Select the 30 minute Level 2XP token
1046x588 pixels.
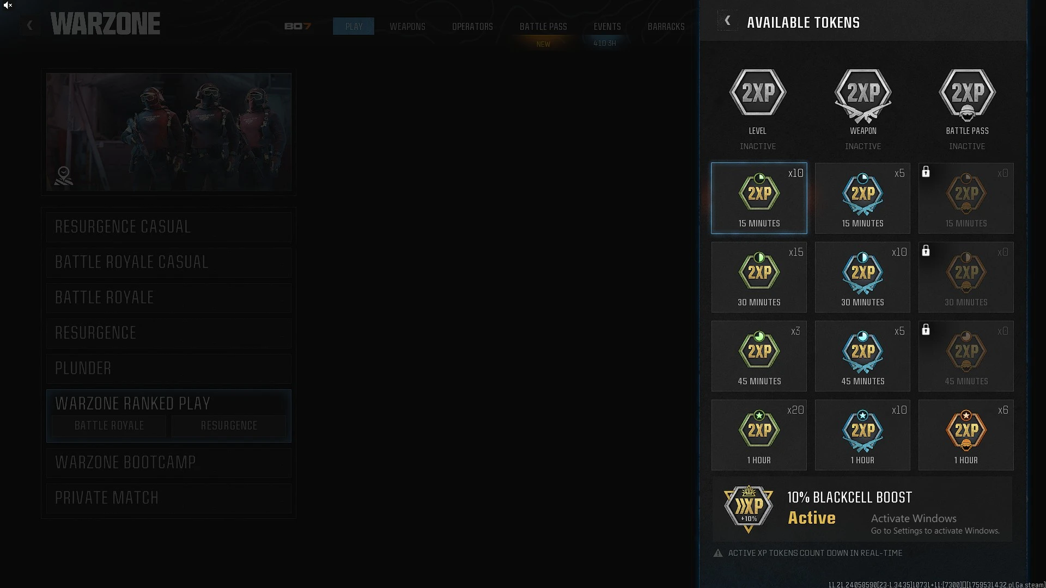(x=759, y=277)
